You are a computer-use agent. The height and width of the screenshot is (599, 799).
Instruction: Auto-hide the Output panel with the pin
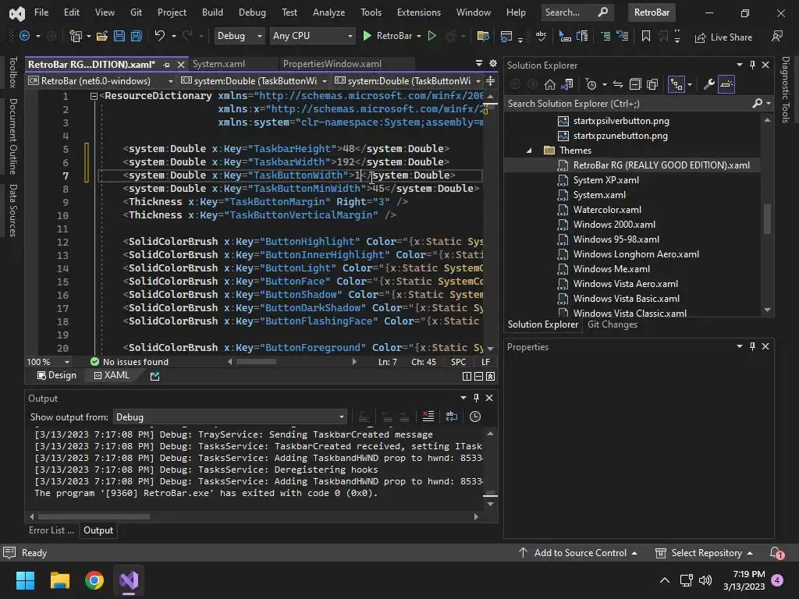tap(476, 398)
